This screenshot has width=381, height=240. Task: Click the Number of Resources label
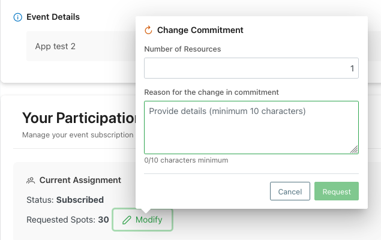click(x=182, y=49)
